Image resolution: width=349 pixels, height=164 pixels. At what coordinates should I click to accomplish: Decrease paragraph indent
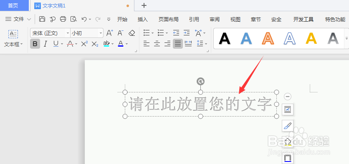point(176,33)
